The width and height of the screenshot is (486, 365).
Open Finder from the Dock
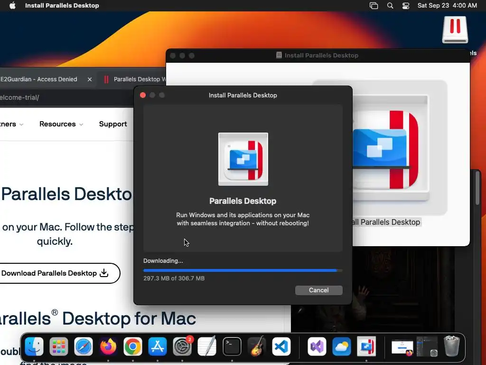(34, 346)
